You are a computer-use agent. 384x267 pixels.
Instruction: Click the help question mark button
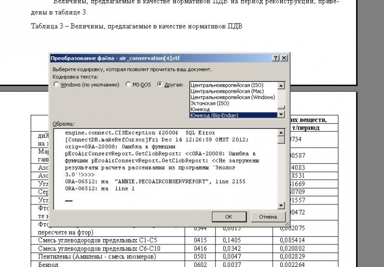point(276,58)
